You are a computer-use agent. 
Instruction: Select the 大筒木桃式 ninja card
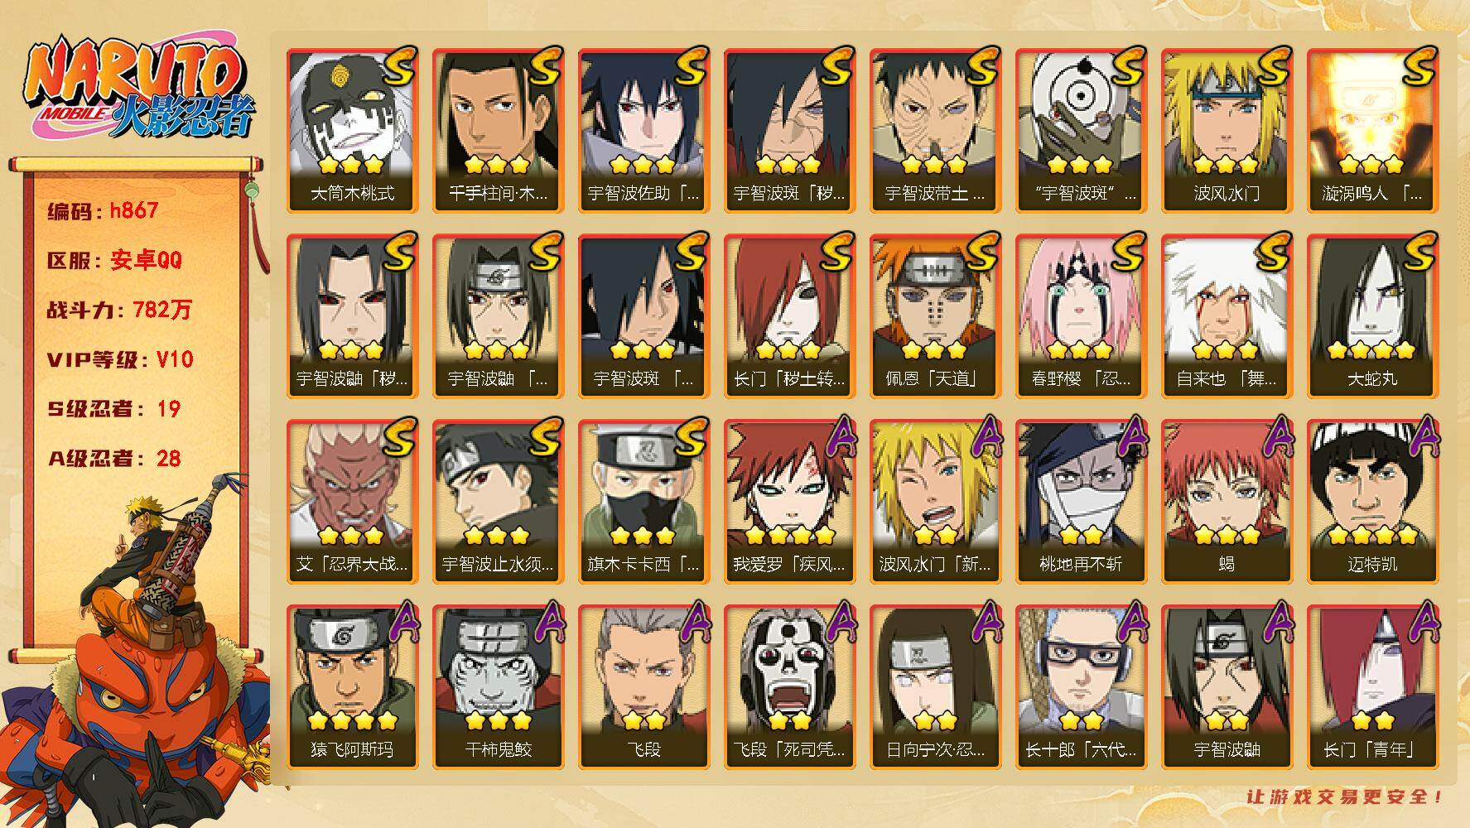[353, 131]
